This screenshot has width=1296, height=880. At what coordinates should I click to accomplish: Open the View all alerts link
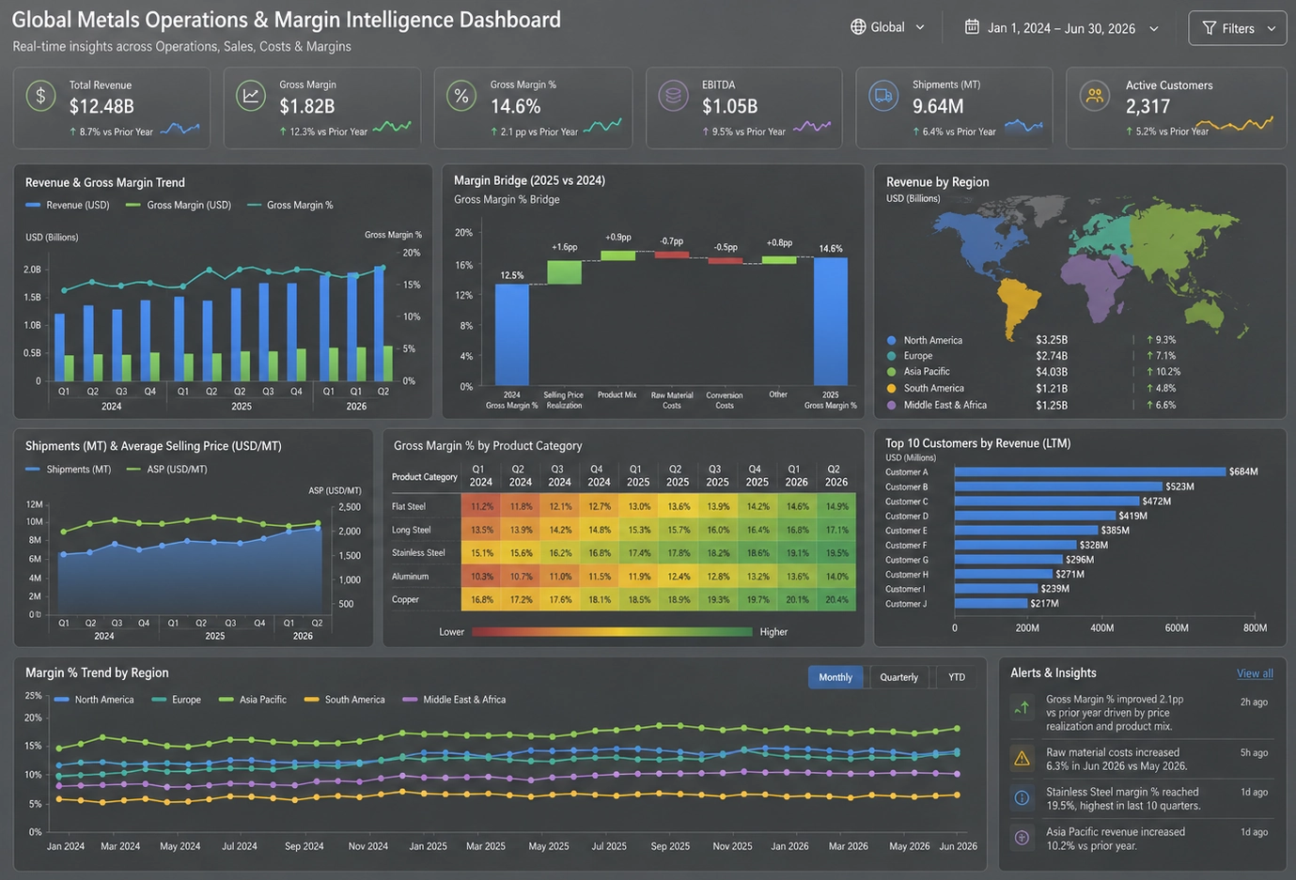[1255, 673]
